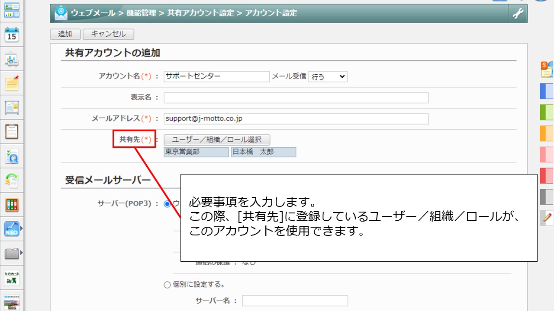Open the calendar icon showing 15
The height and width of the screenshot is (311, 554).
click(x=12, y=35)
